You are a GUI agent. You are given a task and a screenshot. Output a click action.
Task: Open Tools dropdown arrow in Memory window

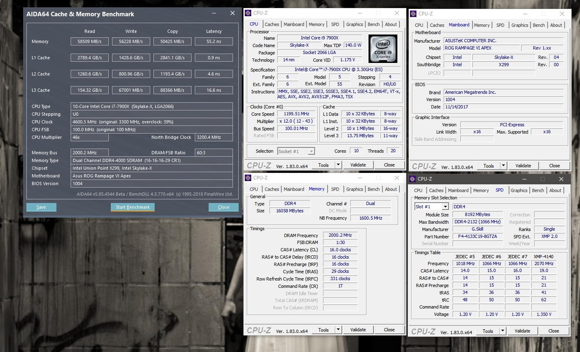[338, 330]
